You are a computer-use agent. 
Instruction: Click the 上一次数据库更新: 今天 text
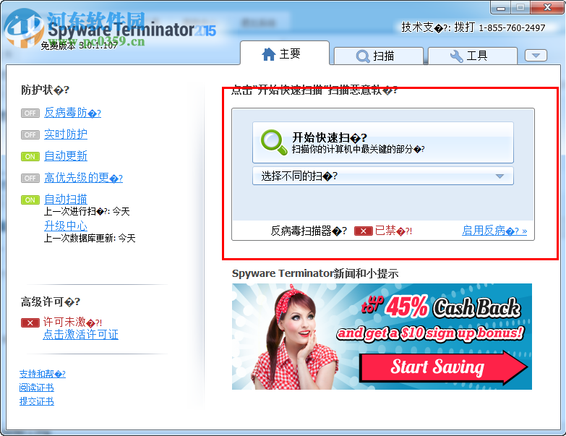[x=90, y=238]
